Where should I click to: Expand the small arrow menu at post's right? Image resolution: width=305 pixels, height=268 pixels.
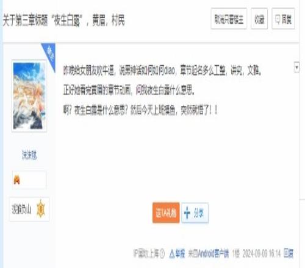tap(296, 67)
